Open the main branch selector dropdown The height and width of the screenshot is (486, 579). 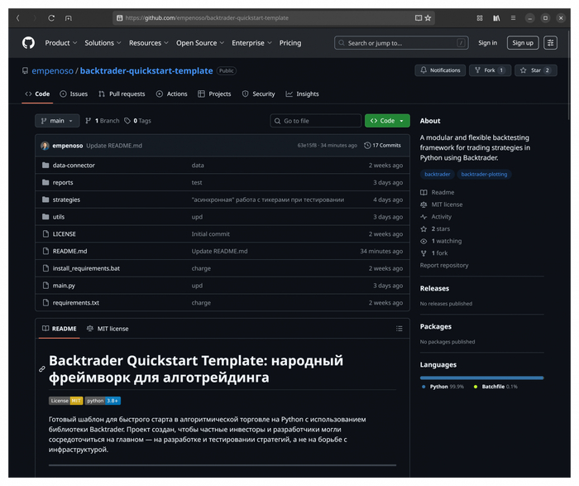click(57, 121)
